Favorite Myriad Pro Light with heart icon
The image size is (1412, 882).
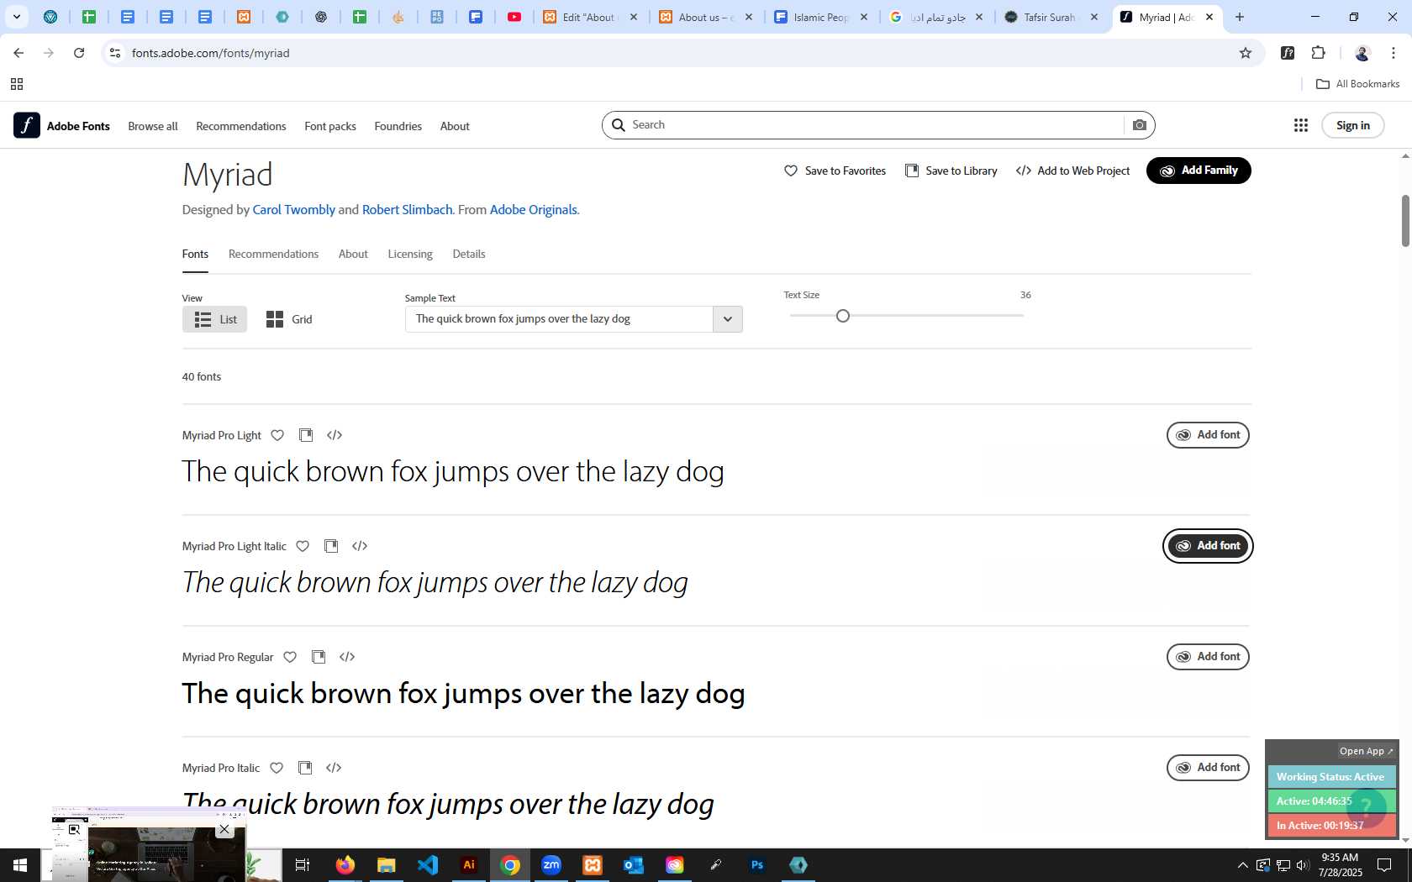(277, 435)
